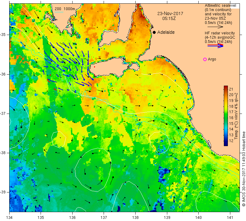Image resolution: width=246 pixels, height=221 pixels.
Task: Click the time text 05:15Z
Action: point(169,18)
